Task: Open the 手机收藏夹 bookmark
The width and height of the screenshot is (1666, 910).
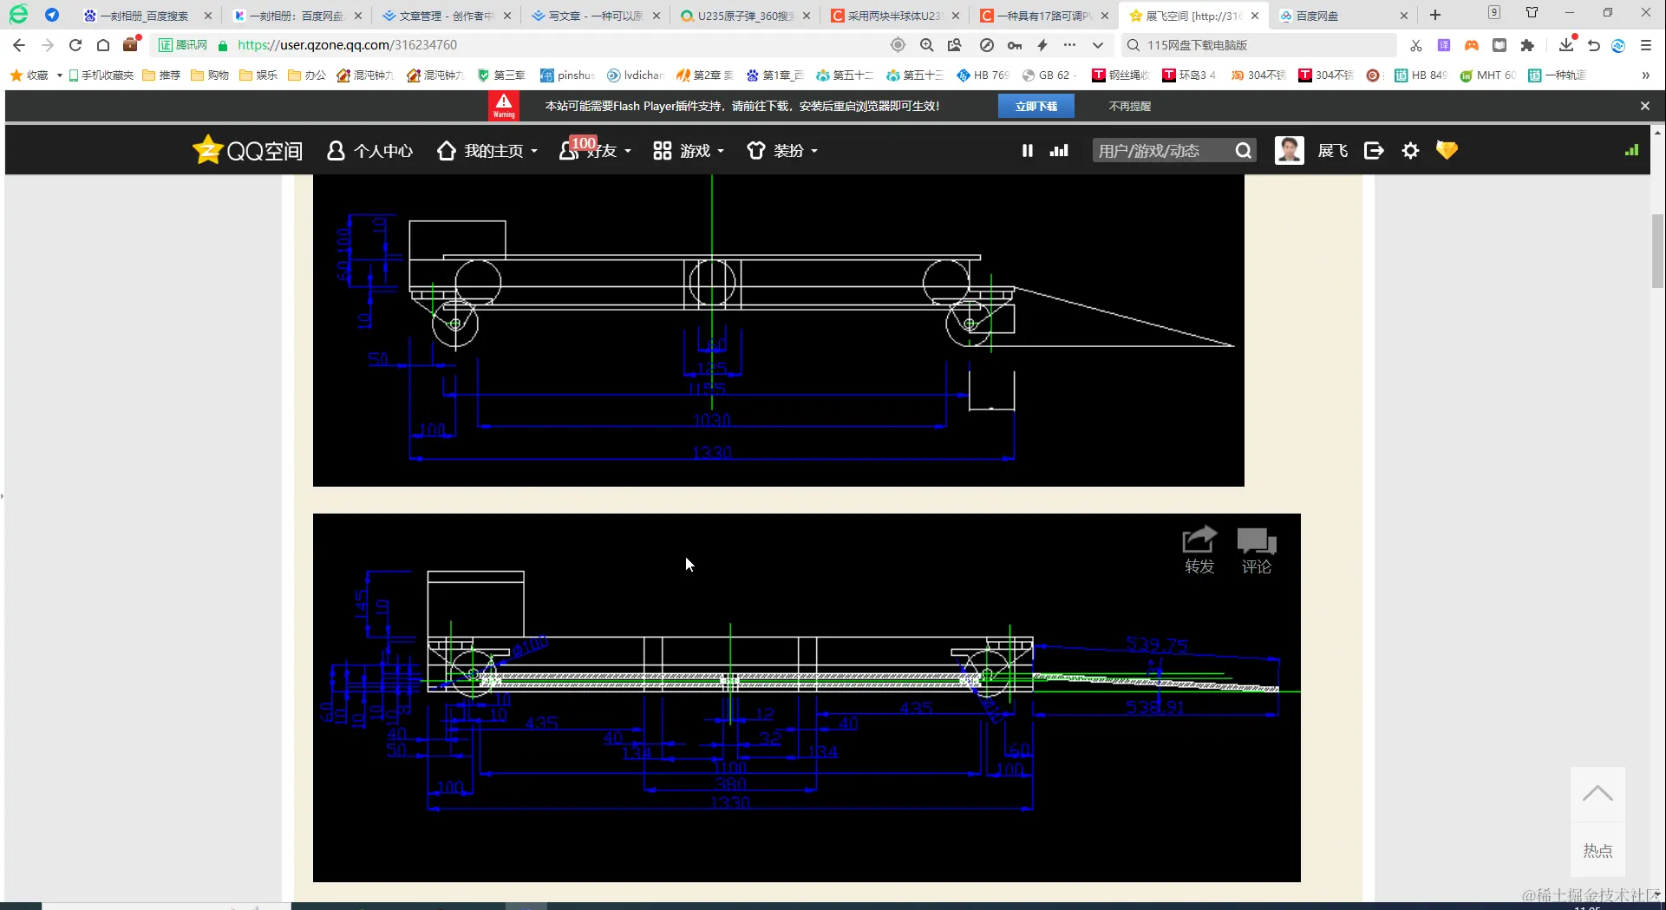Action: coord(101,75)
